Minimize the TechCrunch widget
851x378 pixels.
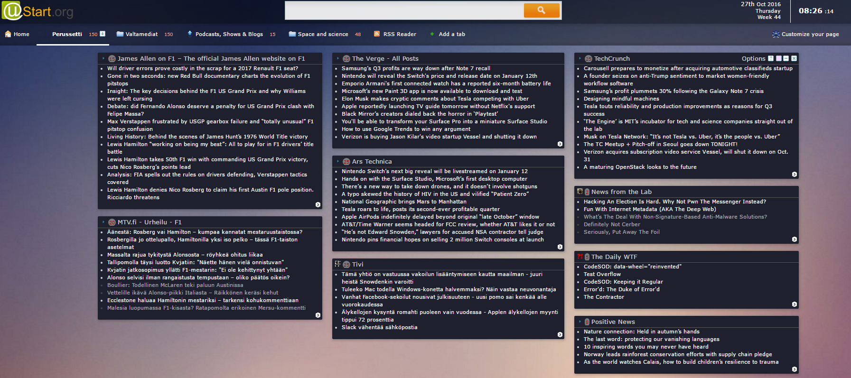(x=786, y=58)
